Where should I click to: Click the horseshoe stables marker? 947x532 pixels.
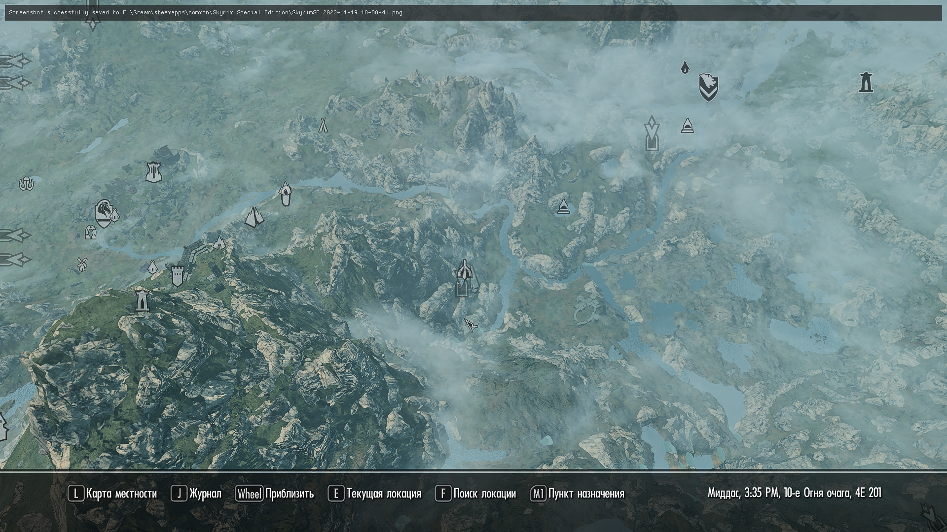click(90, 232)
